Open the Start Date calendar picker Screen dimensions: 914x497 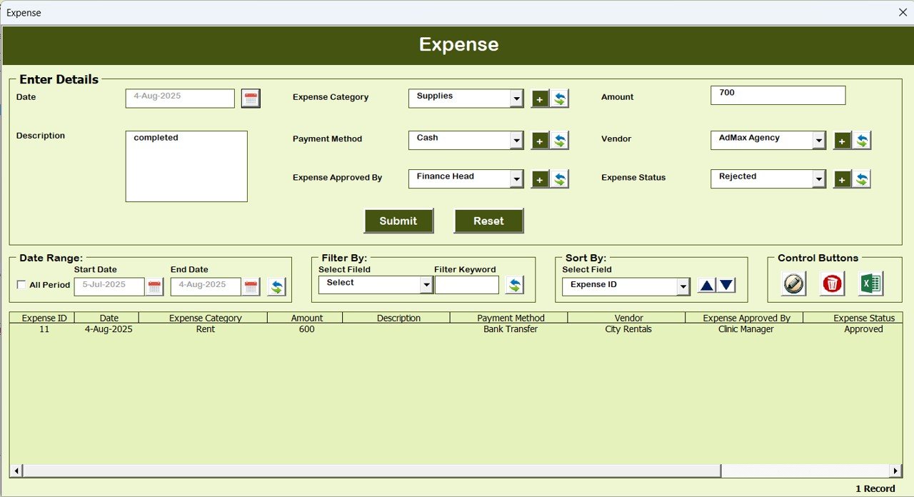tap(154, 287)
